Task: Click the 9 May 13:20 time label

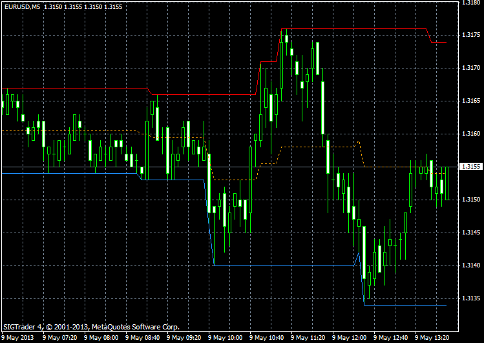Action: (x=432, y=338)
